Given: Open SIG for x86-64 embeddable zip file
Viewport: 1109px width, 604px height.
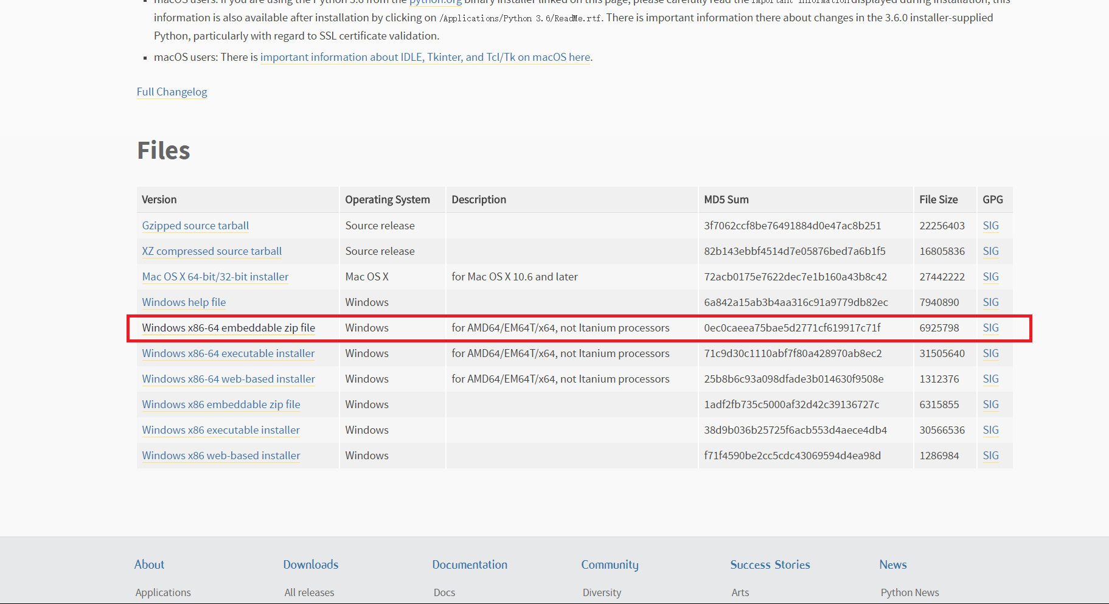Looking at the screenshot, I should 991,328.
